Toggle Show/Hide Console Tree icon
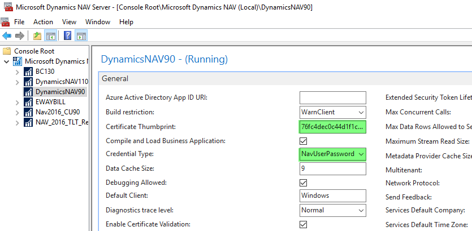472x231 pixels. [x=50, y=36]
